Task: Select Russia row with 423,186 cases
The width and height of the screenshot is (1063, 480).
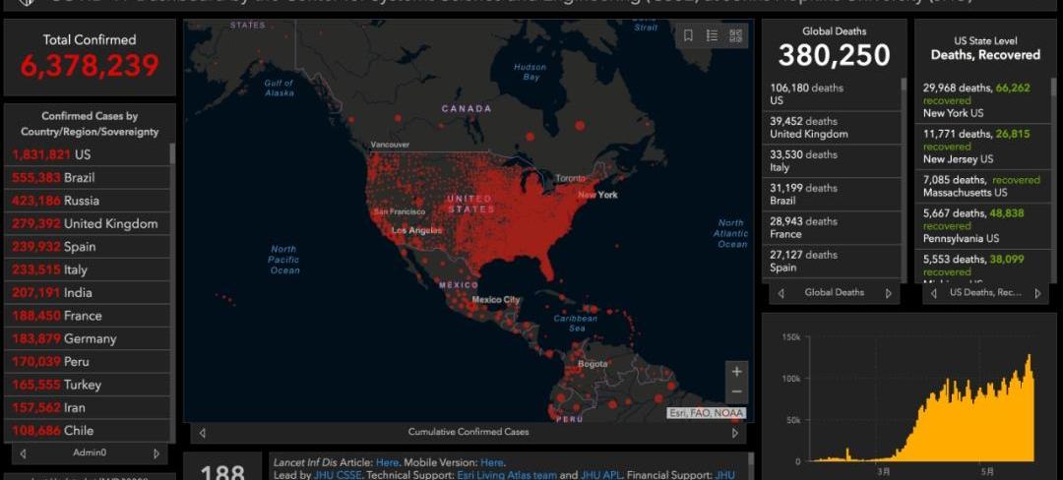Action: click(x=87, y=201)
